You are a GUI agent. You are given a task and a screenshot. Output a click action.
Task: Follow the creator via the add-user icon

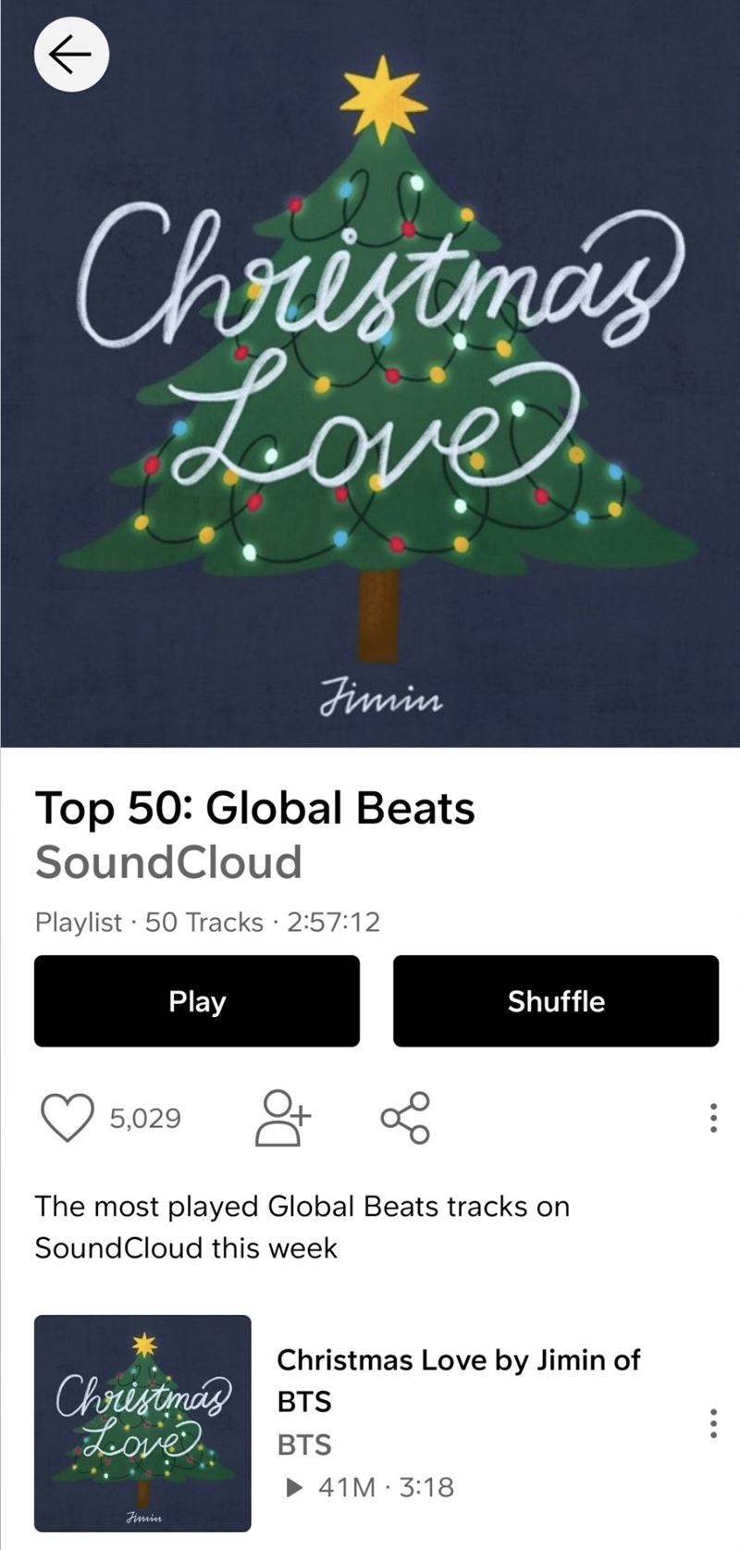click(x=283, y=1118)
